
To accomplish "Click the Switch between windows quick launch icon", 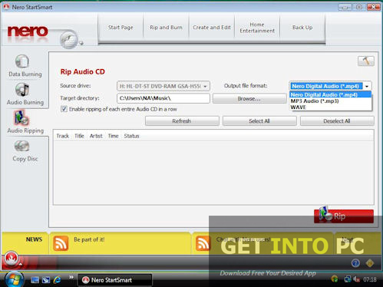I will 46,280.
